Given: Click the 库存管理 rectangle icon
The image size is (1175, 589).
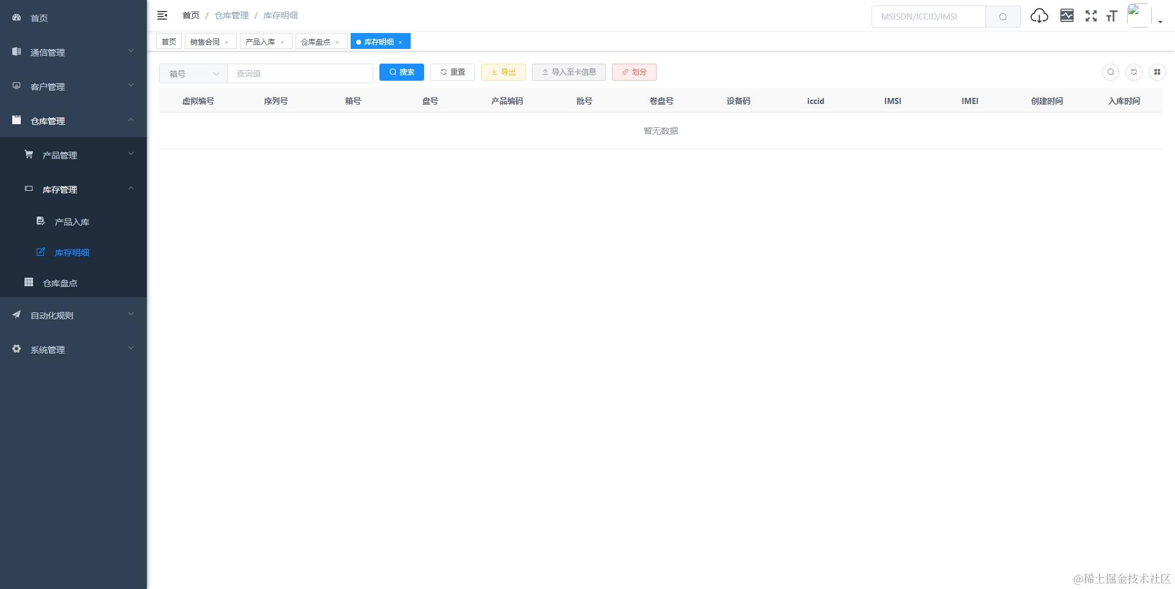Looking at the screenshot, I should coord(29,189).
